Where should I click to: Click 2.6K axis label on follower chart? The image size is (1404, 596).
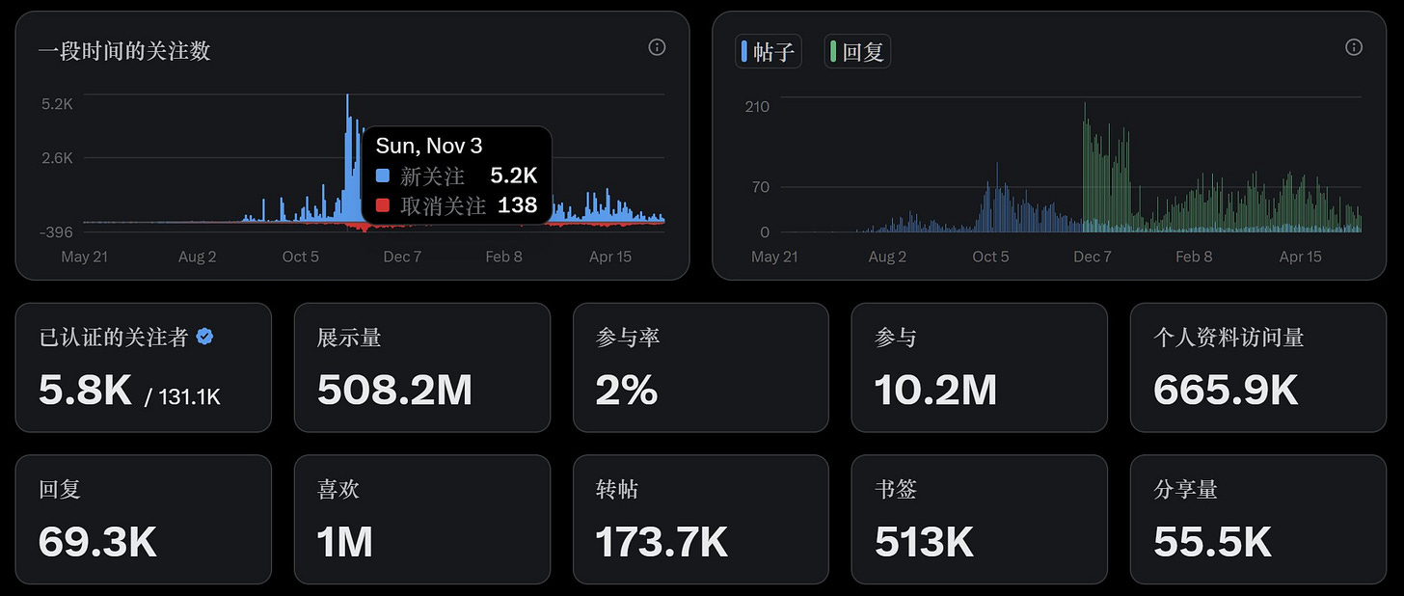pyautogui.click(x=57, y=158)
